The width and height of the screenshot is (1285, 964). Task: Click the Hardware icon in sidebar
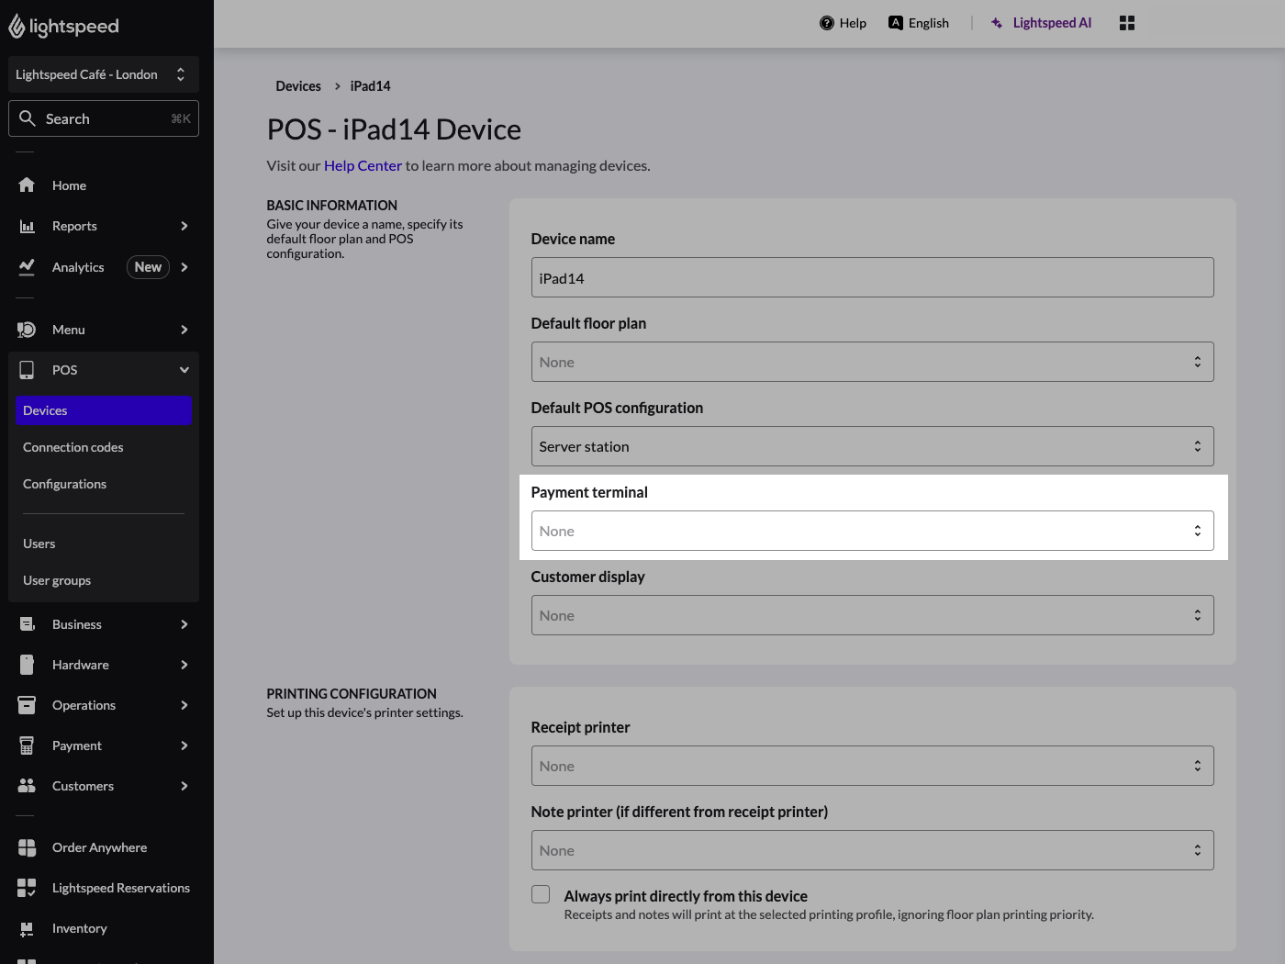(x=27, y=664)
